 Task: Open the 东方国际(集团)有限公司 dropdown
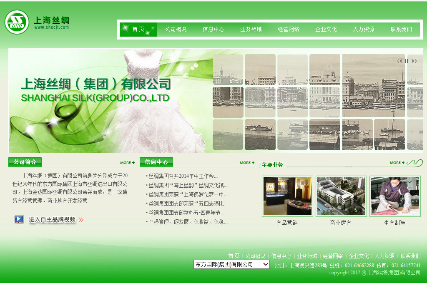[x=231, y=264]
